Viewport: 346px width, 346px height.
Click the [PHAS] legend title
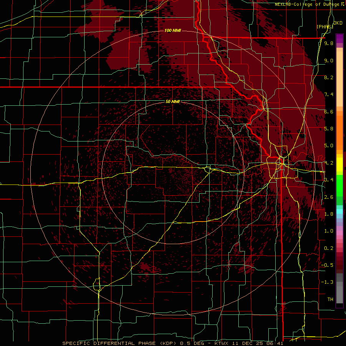325,27
